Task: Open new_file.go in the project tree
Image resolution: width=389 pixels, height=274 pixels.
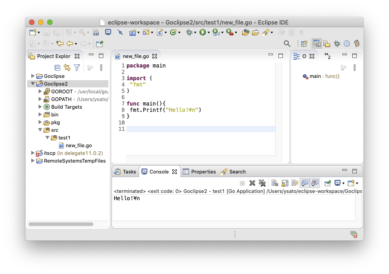Action: point(78,145)
